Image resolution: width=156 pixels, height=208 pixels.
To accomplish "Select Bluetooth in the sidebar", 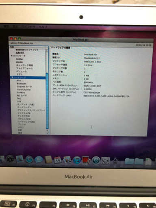I will point(22,84).
